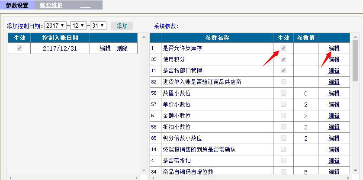Viewport: 363px width, 180px height.
Task: Select the 是否允许负库存 parameter name
Action: point(182,48)
